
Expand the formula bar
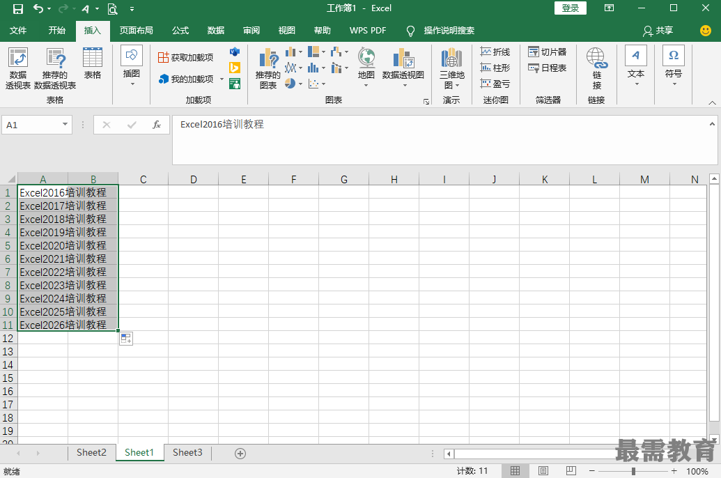click(712, 124)
